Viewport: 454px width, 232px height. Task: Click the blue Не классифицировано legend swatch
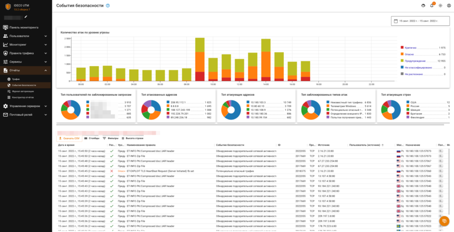[402, 68]
